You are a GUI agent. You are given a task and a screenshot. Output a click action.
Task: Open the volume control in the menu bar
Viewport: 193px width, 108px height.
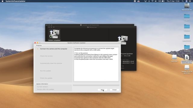click(x=156, y=1)
